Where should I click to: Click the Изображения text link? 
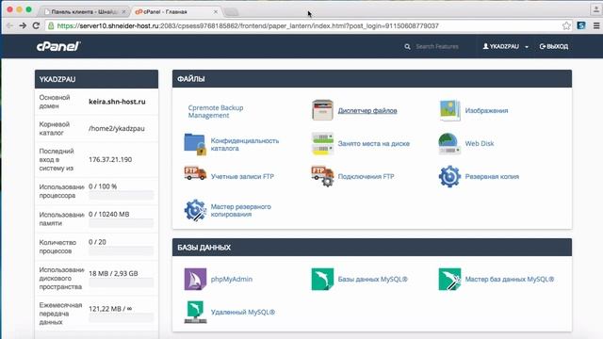pyautogui.click(x=486, y=111)
